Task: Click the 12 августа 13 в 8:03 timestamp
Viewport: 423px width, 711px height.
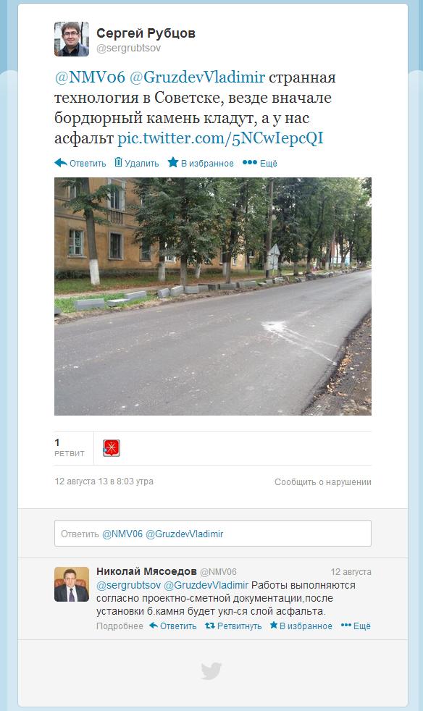Action: tap(104, 481)
